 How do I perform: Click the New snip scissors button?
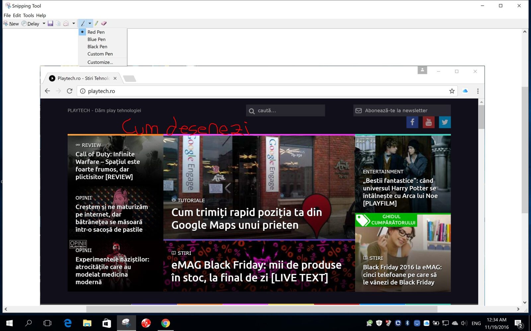[x=11, y=24]
